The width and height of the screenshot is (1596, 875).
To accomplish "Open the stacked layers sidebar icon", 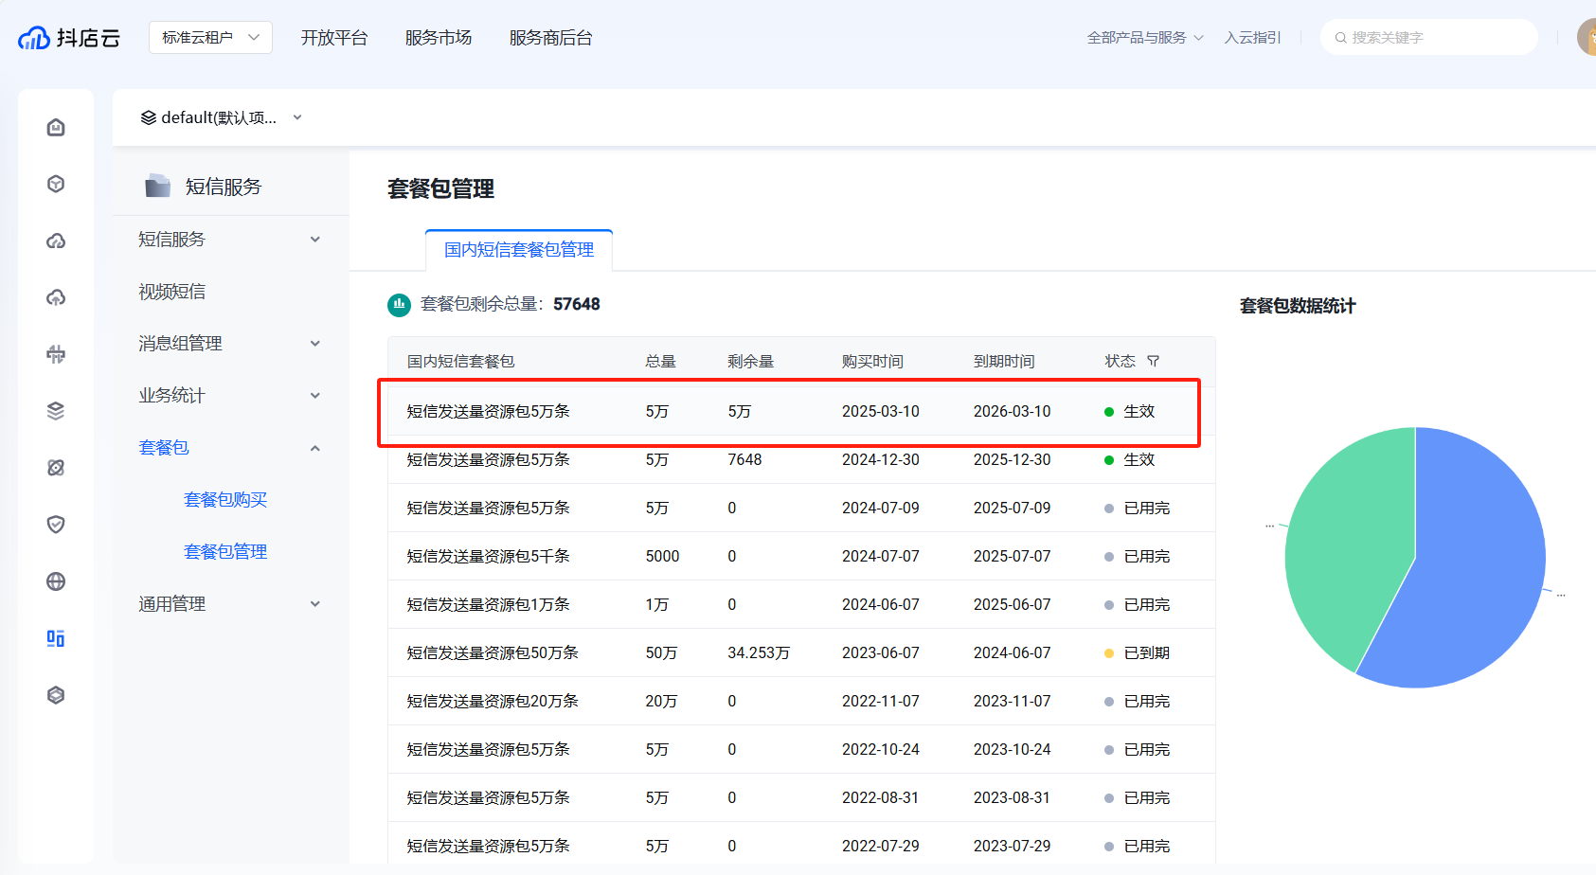I will tap(56, 411).
